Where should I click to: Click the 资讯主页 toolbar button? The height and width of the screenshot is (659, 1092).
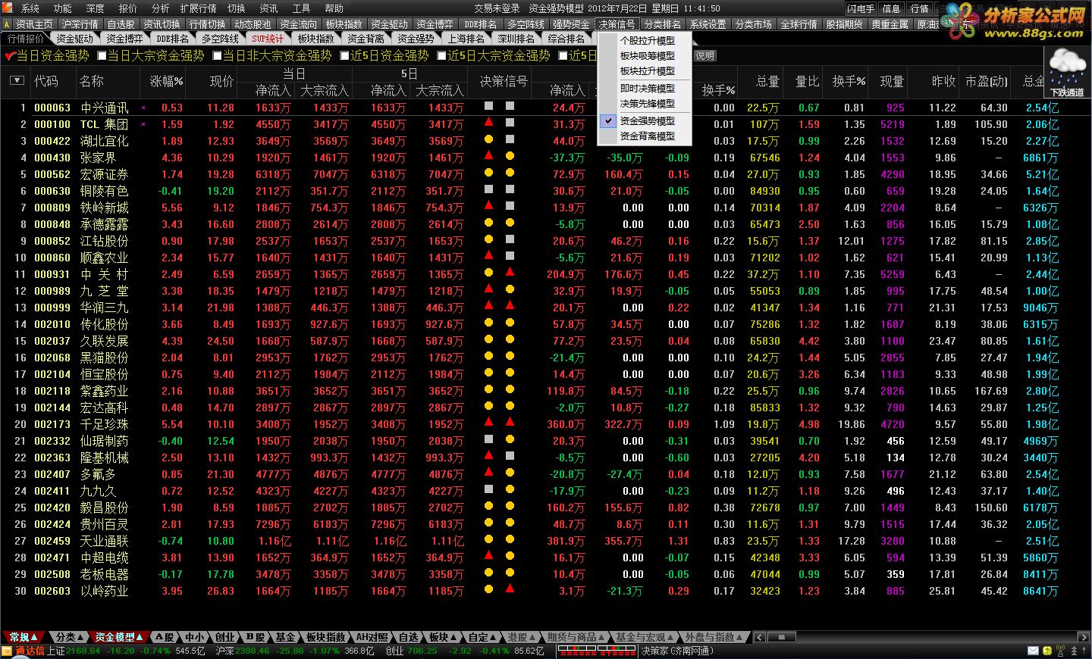point(35,24)
